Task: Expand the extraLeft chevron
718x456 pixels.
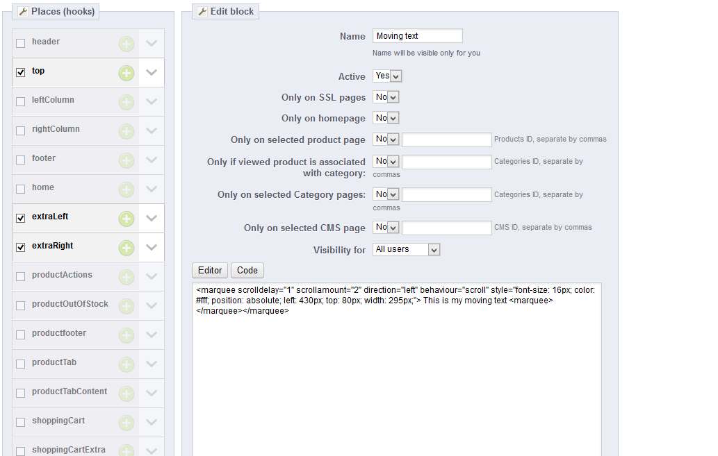Action: pyautogui.click(x=151, y=218)
